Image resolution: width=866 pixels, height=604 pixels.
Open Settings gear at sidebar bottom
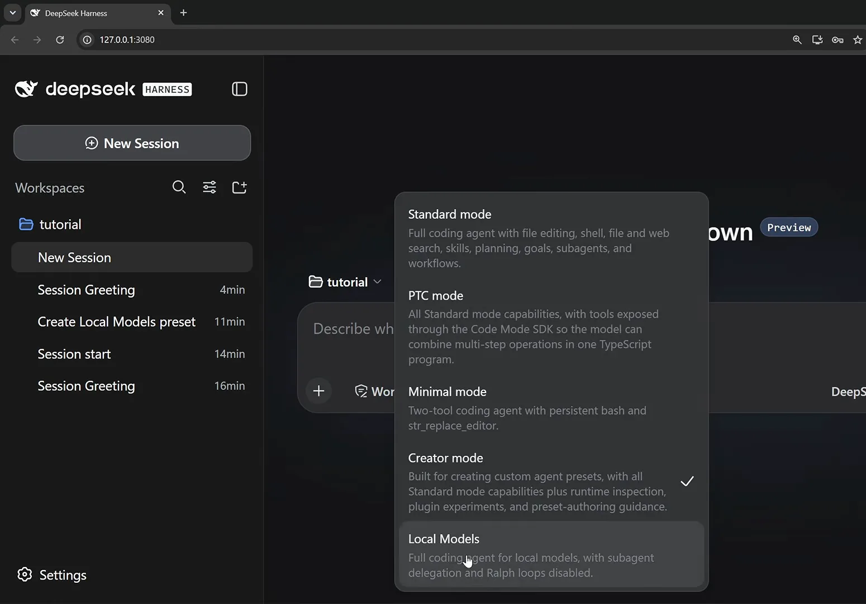point(25,574)
